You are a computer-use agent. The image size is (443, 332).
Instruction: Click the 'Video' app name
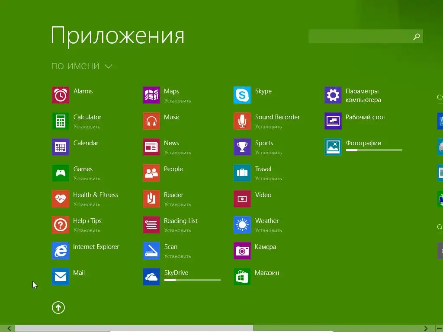(x=263, y=195)
